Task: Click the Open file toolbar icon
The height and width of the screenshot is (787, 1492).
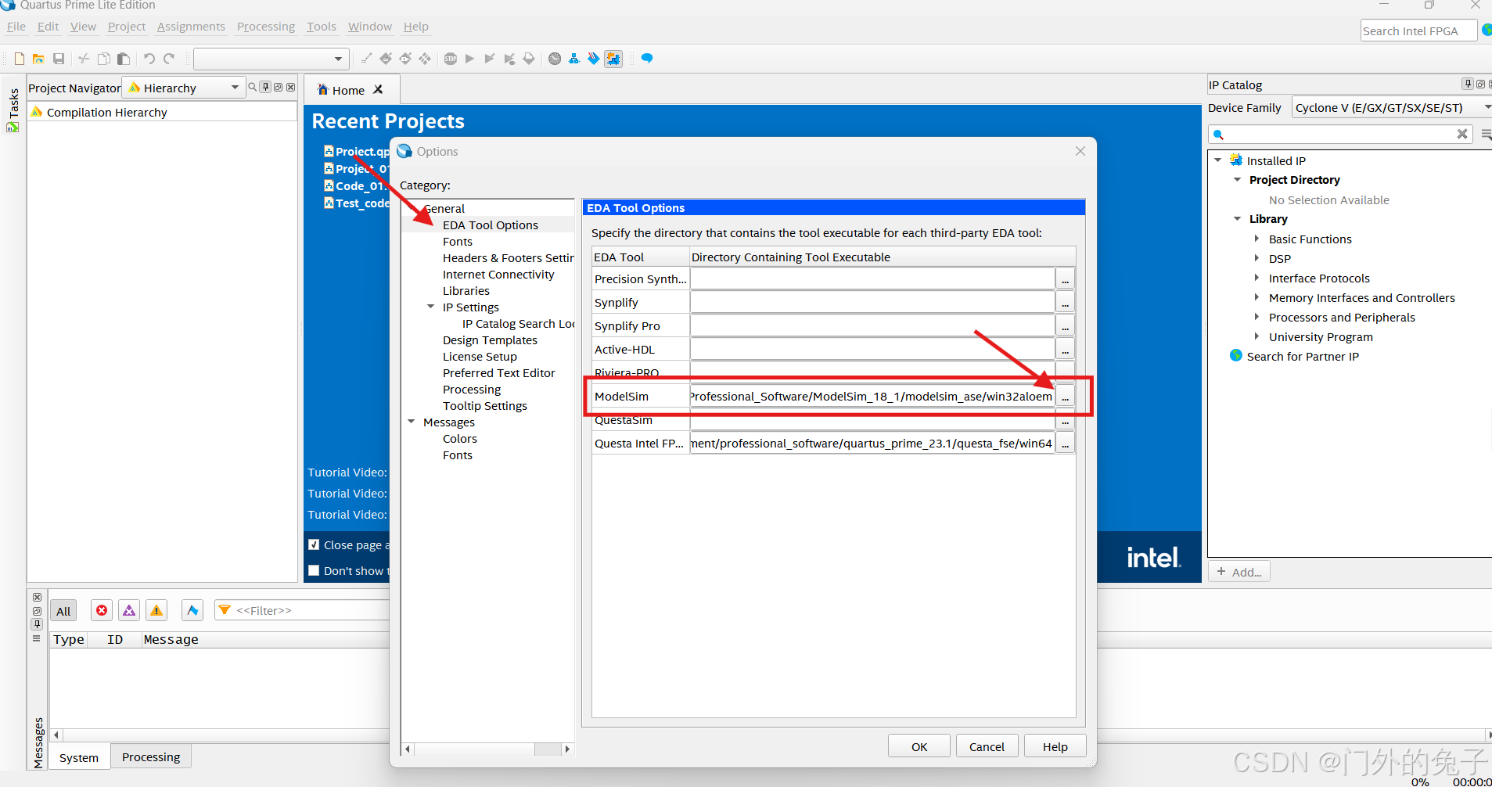Action: coord(38,59)
